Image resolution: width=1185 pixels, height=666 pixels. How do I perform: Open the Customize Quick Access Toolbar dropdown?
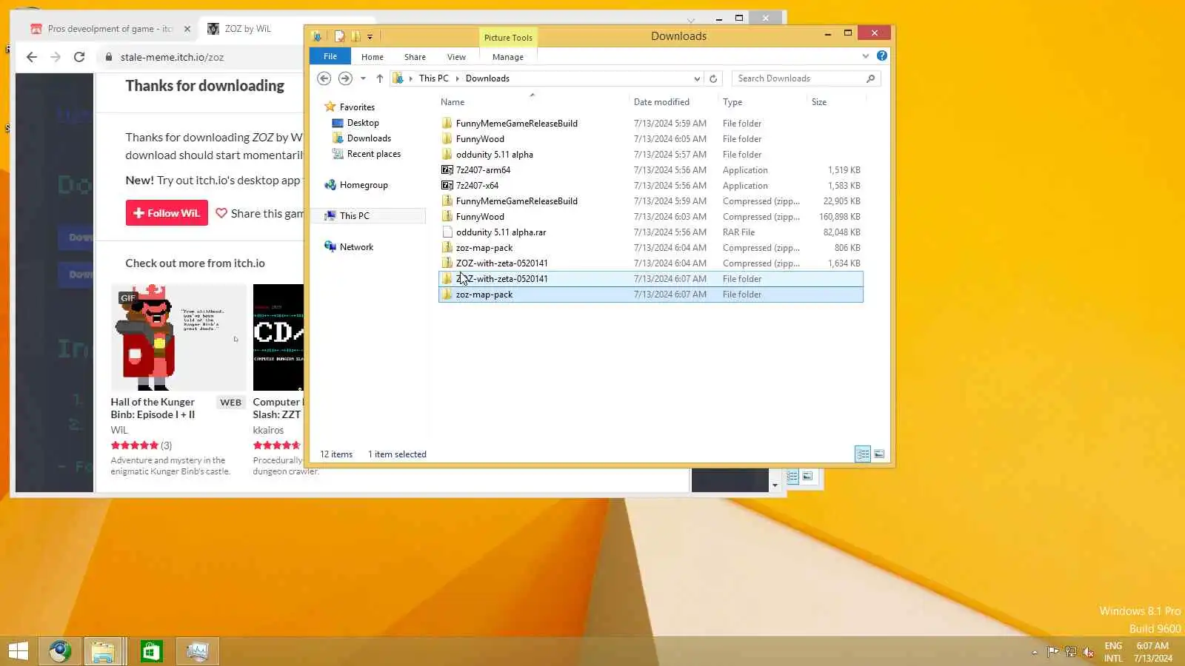(370, 36)
